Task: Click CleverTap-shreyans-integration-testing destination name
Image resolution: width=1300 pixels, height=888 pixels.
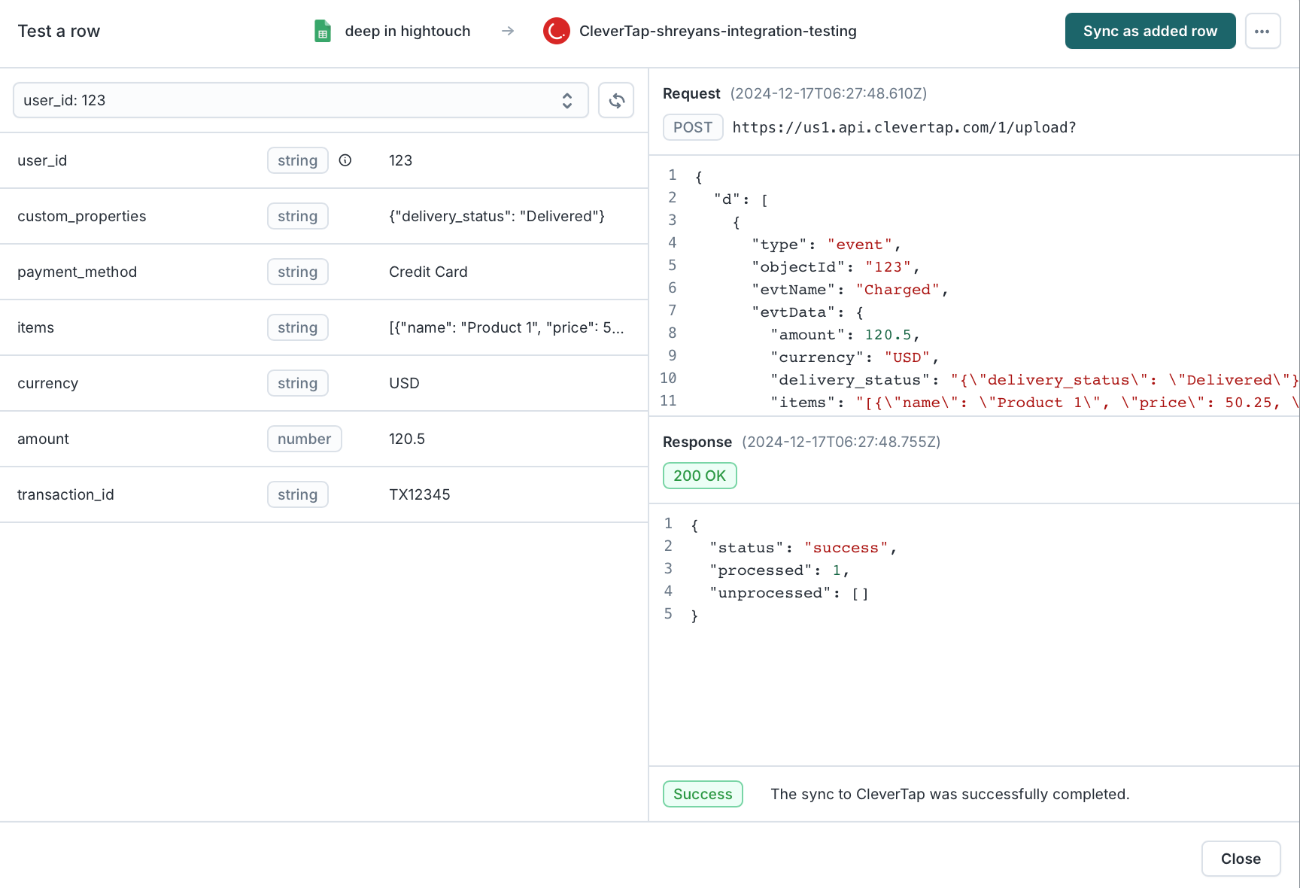Action: tap(718, 31)
